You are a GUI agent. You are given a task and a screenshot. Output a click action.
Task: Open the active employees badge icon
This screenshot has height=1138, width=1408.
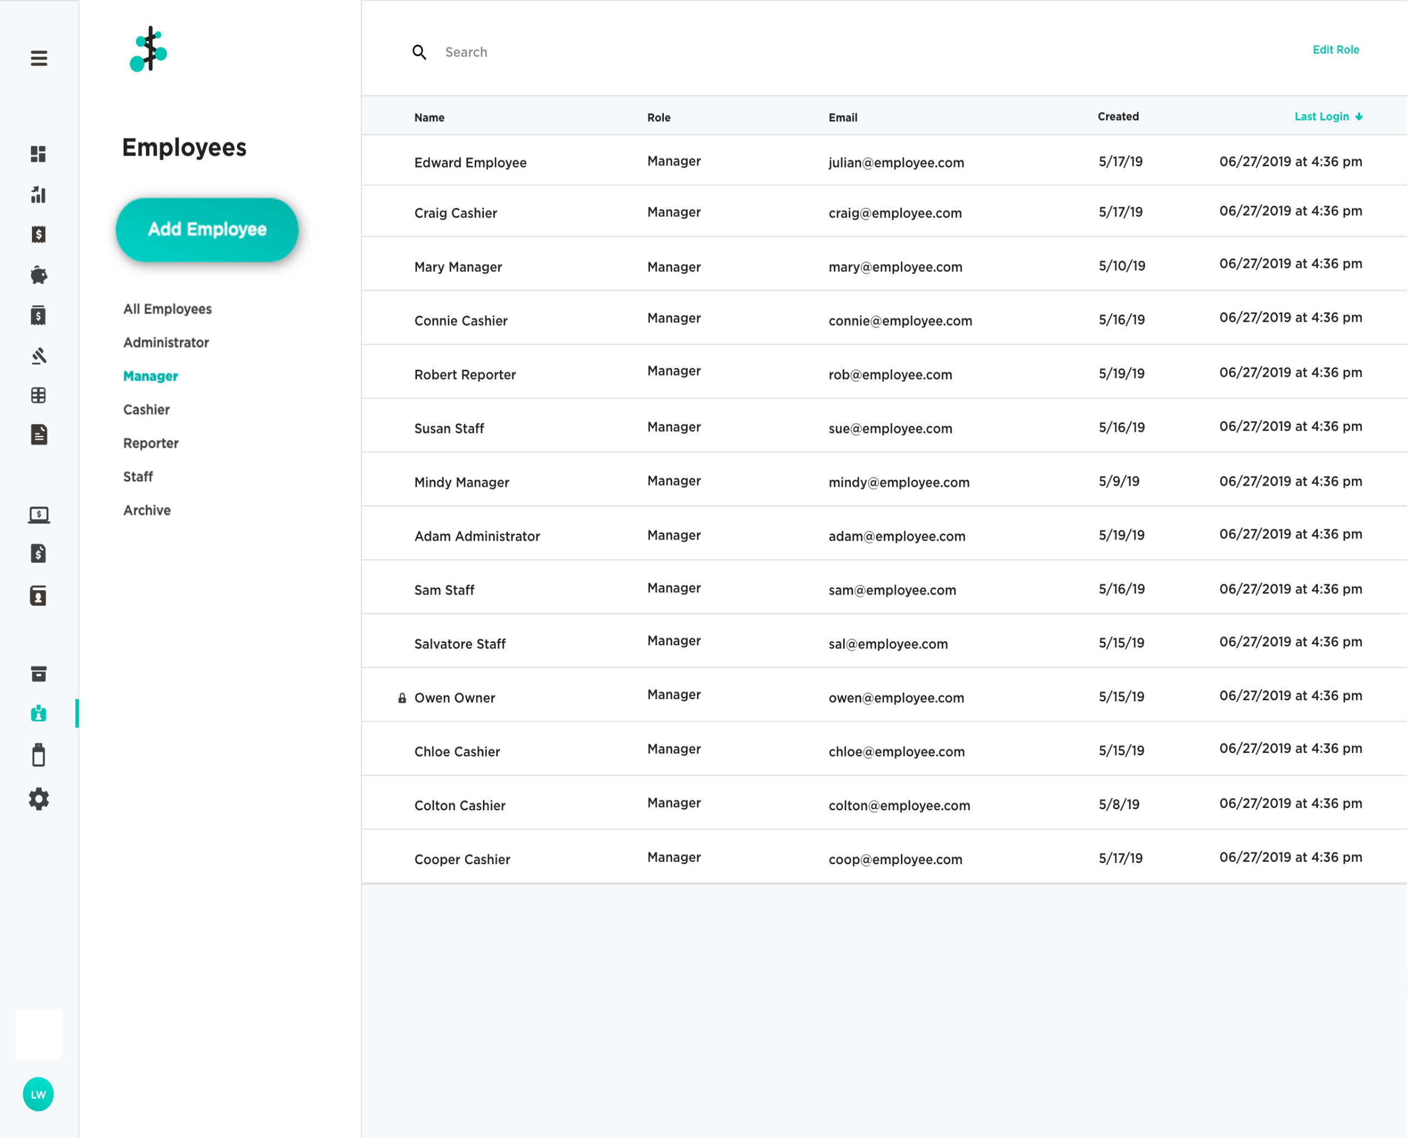[38, 713]
